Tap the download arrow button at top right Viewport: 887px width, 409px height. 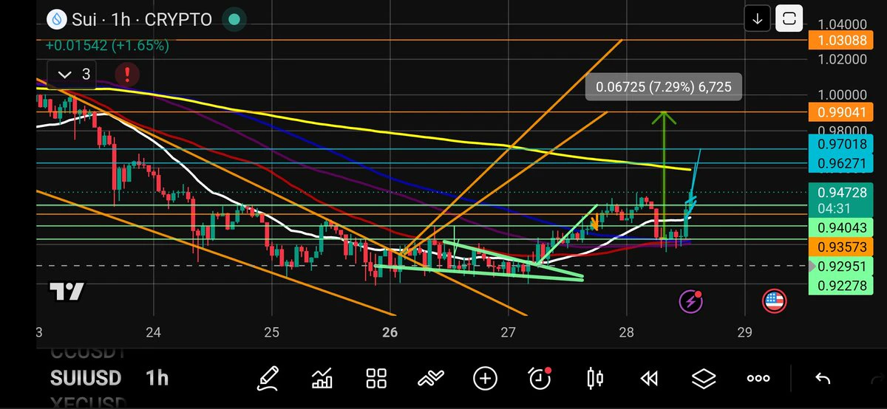pyautogui.click(x=758, y=19)
